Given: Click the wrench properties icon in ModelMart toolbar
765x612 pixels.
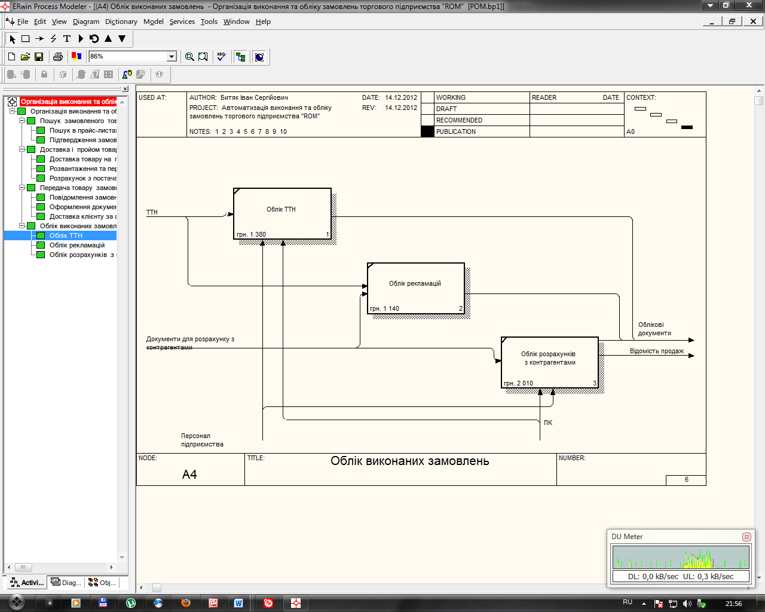Looking at the screenshot, I should [141, 75].
